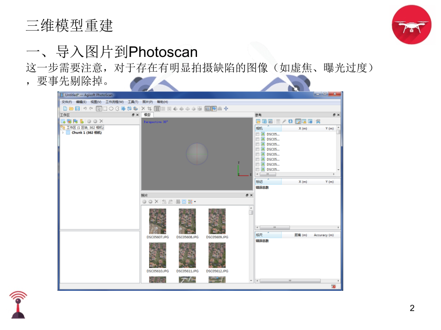The height and width of the screenshot is (330, 441).
Task: Click the reference settings wrench icon
Action: [284, 121]
